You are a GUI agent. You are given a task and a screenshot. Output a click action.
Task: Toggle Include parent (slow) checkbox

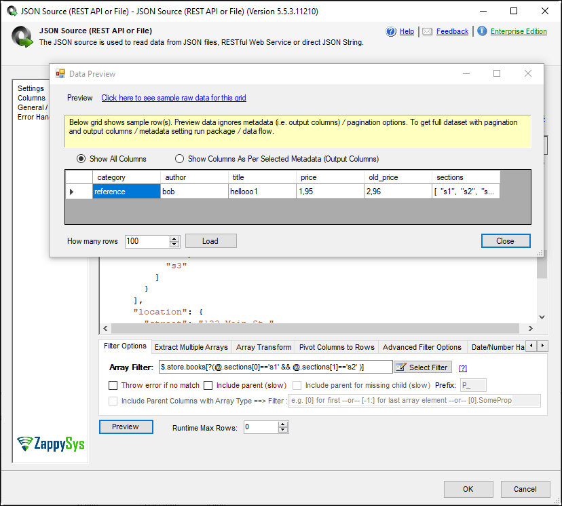tap(208, 385)
